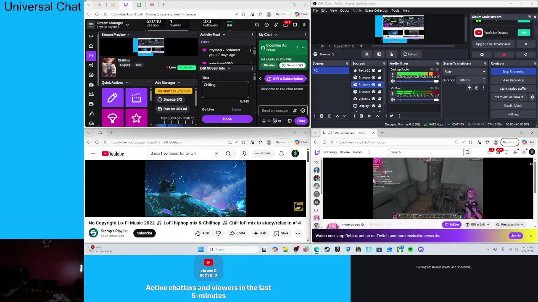Screen dimensions: 538x302
Task: Toggle the YouTube Output stream switch
Action: pyautogui.click(x=524, y=33)
